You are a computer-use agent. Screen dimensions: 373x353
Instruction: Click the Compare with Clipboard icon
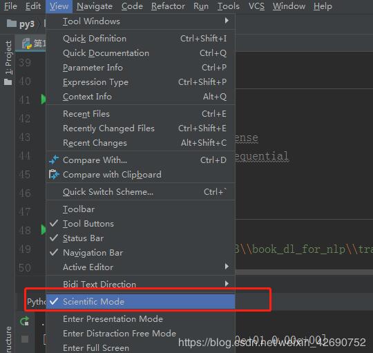pos(54,175)
